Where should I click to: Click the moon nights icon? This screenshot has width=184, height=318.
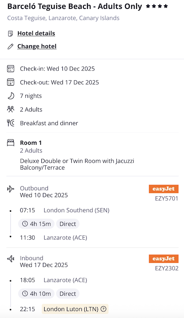coord(11,96)
